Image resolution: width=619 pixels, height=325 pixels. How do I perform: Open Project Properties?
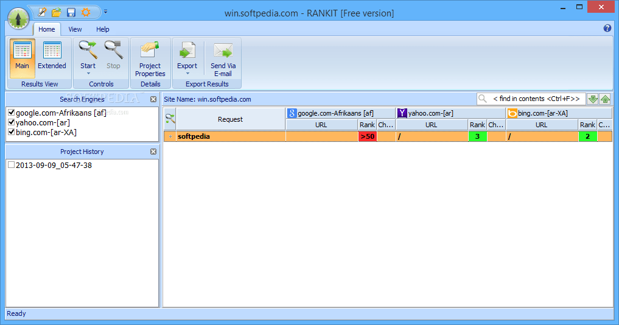click(150, 58)
